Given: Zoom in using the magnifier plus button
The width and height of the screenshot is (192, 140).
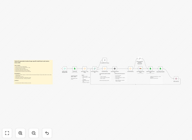Looking at the screenshot, I should tap(20, 133).
